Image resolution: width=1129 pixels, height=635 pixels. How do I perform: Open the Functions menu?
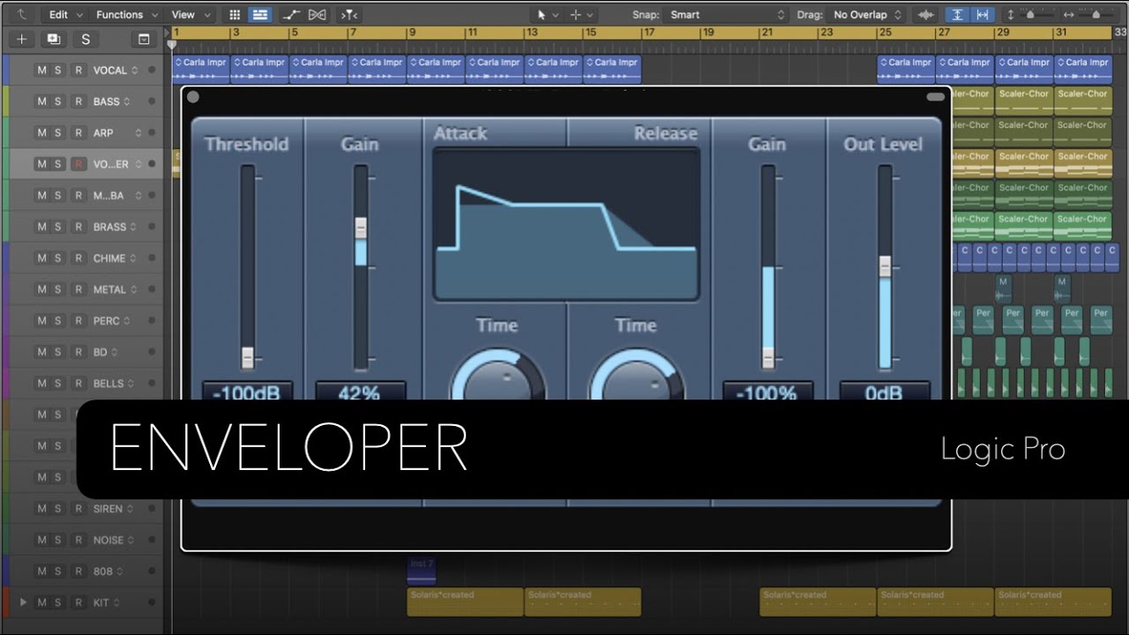126,14
